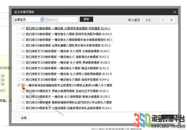187x130 pixels.
Task: Click the template icon beside the B134-1 item
Action: point(23,108)
